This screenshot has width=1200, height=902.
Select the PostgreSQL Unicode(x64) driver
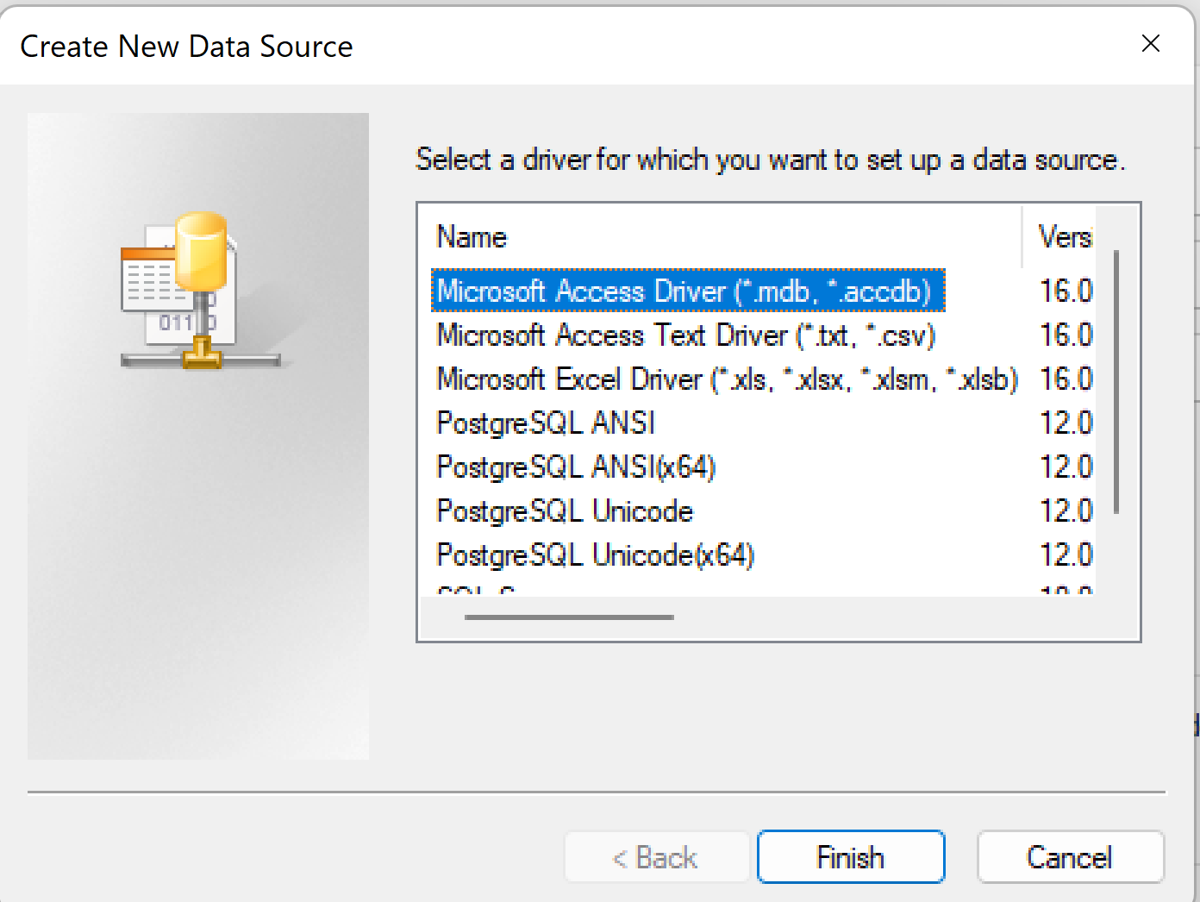tap(596, 554)
